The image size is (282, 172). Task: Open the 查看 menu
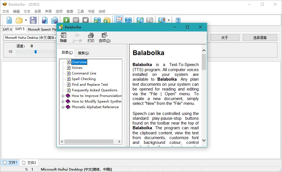[70, 12]
